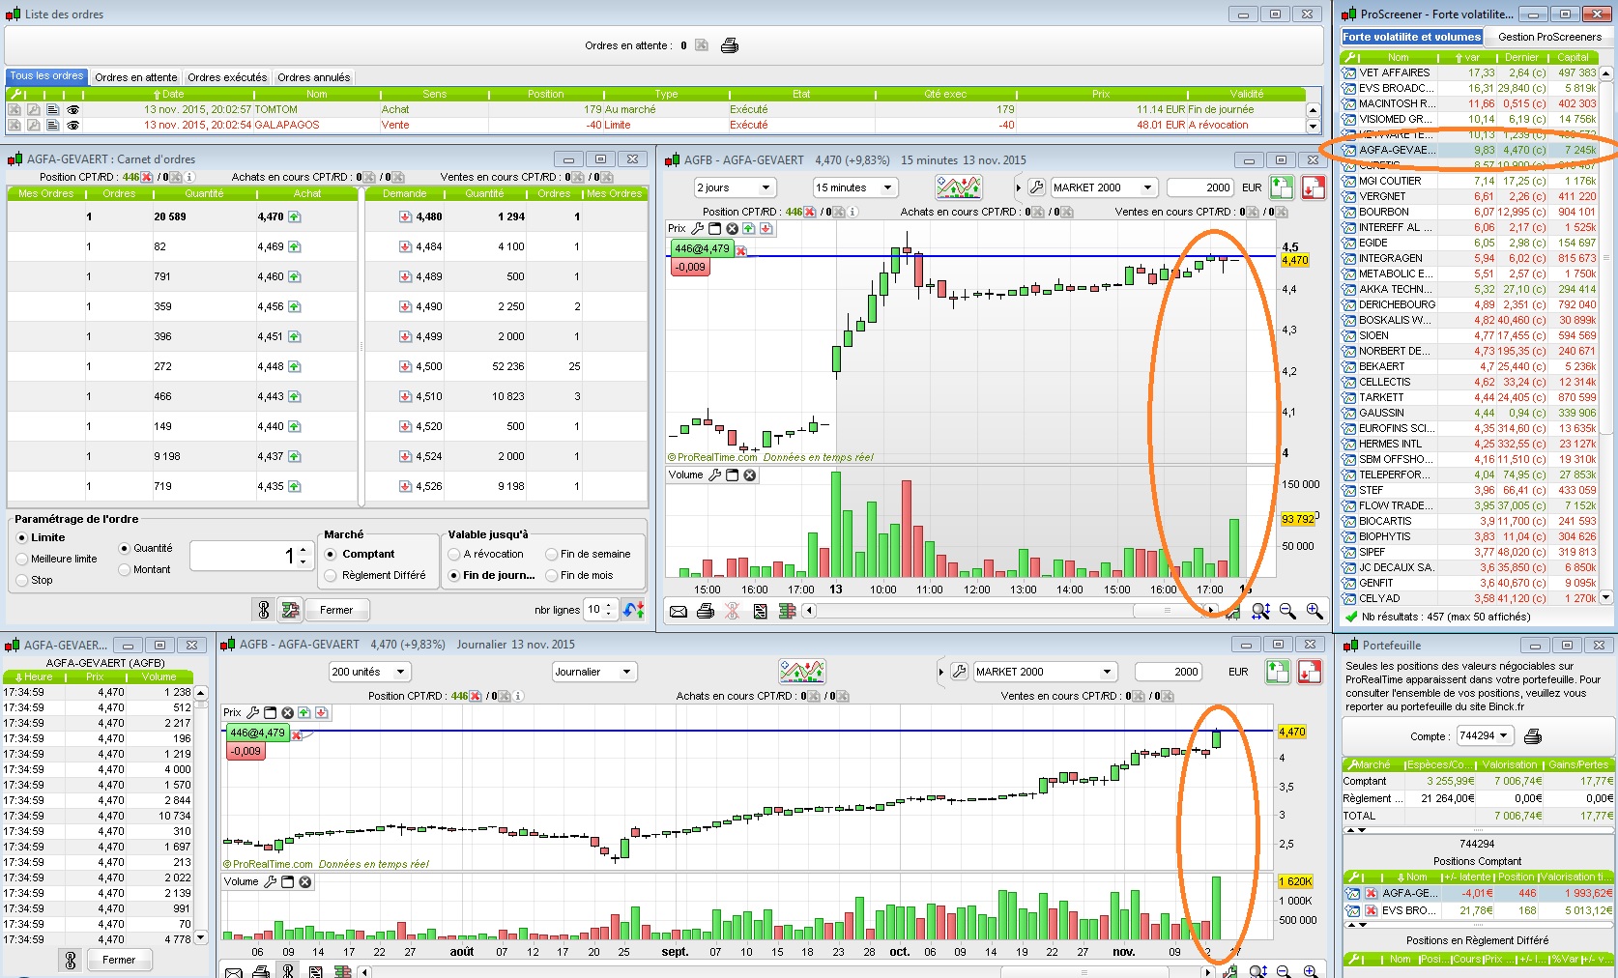
Task: Open the mail icon below the 15 minutes chart
Action: (x=679, y=611)
